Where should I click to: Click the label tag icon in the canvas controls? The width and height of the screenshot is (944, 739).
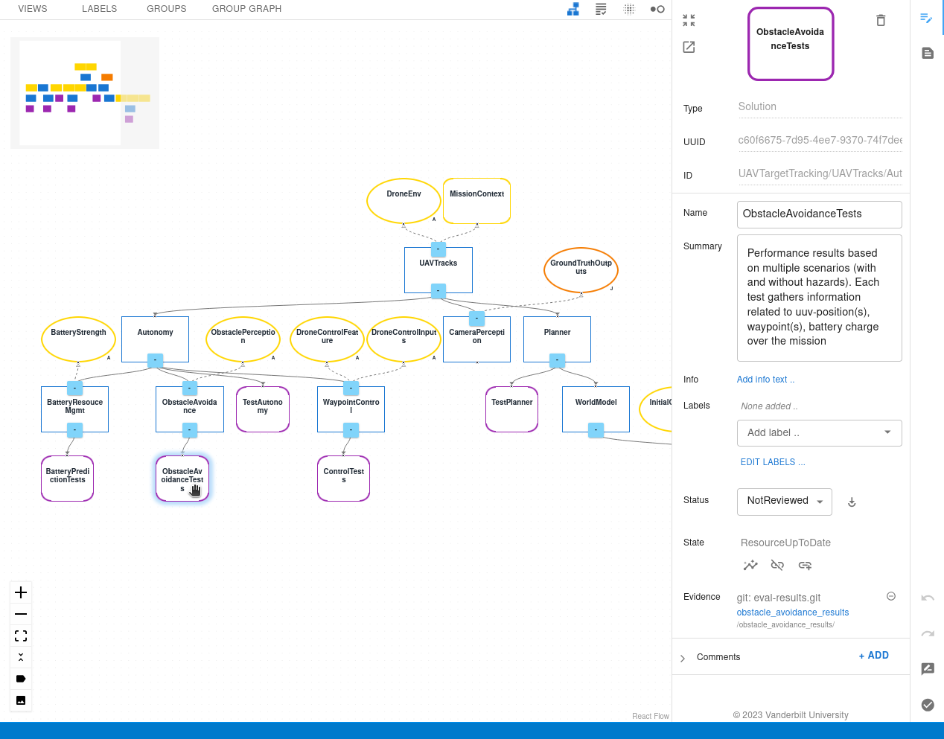(x=21, y=679)
